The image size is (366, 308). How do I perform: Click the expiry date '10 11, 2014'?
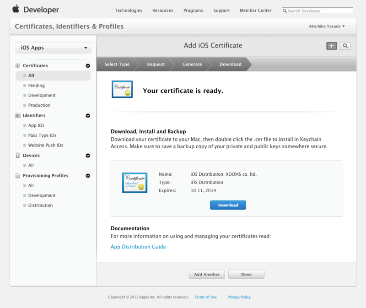click(203, 190)
